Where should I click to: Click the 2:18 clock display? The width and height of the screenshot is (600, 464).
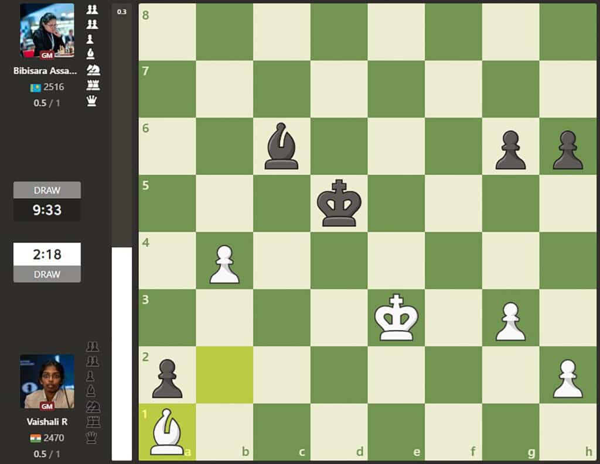[47, 255]
